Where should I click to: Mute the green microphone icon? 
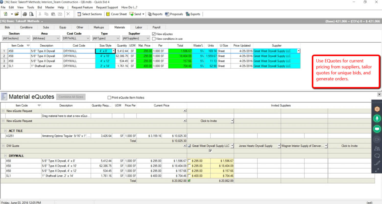point(377,119)
